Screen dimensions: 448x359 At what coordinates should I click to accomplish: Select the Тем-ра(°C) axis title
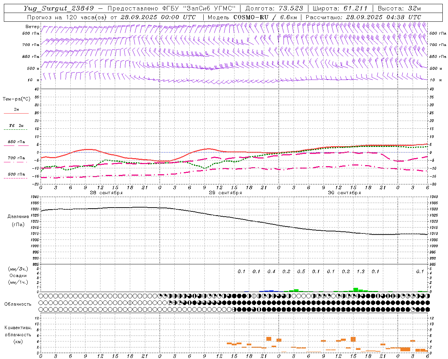point(16,99)
